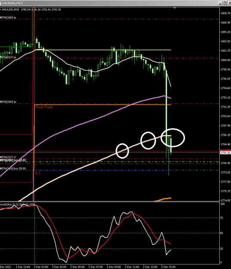
Task: Click the red S1 support label
Action: (x=37, y=173)
